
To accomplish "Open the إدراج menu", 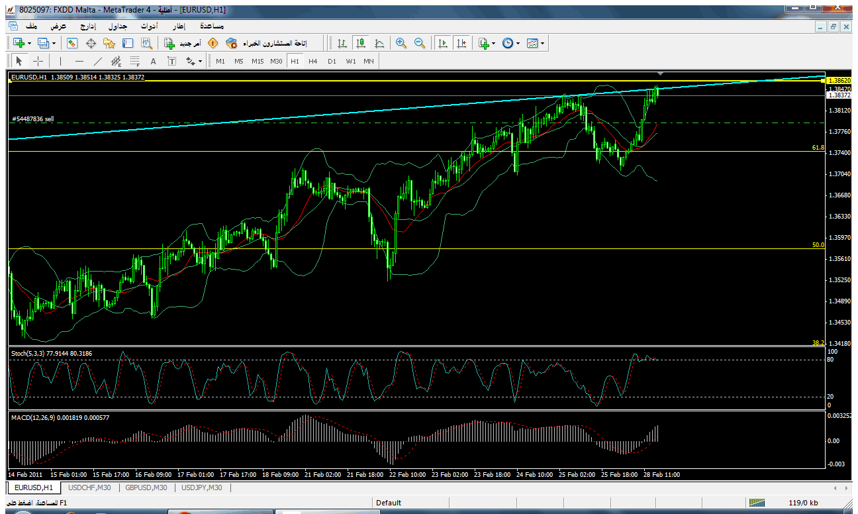I will 88,26.
